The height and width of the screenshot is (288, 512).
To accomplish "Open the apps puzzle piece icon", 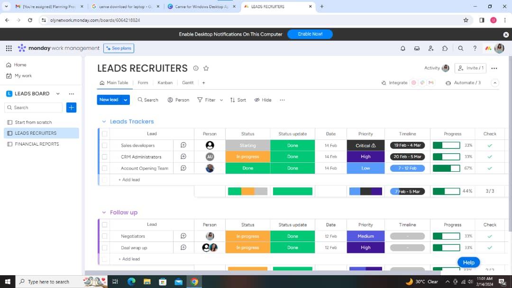I will pos(445,48).
